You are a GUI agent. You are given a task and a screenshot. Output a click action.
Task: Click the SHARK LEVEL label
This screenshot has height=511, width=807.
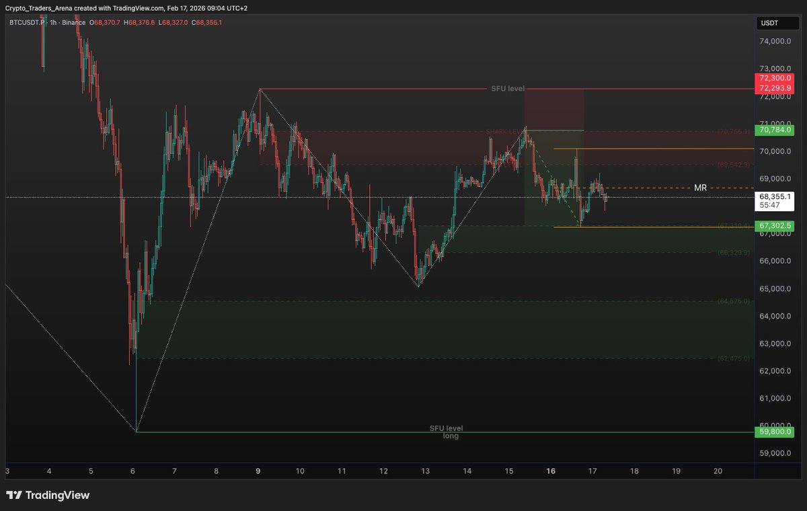pos(504,132)
